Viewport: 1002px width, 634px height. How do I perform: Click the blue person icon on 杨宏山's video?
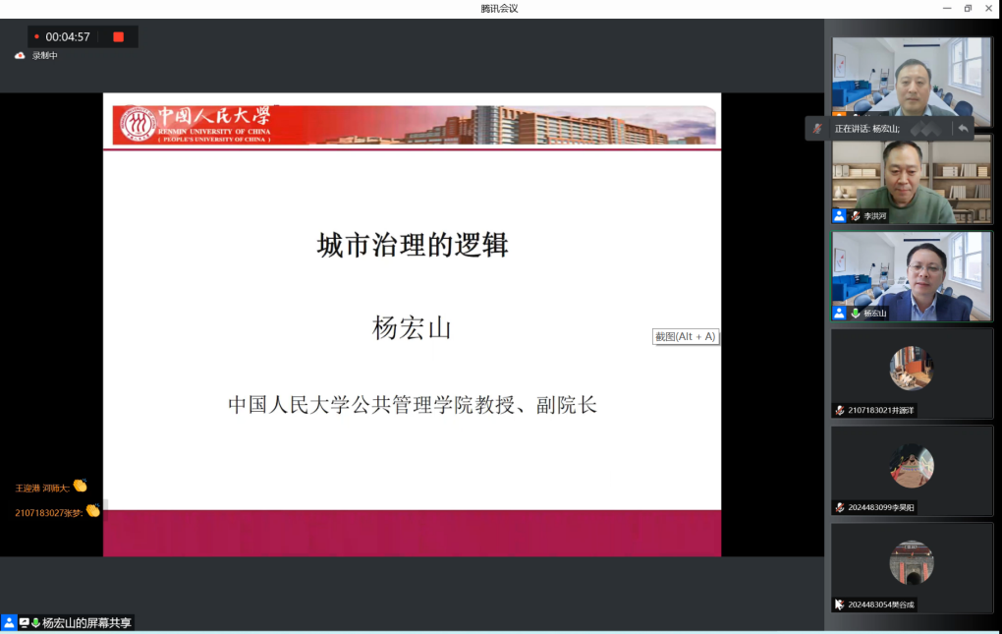pos(839,314)
